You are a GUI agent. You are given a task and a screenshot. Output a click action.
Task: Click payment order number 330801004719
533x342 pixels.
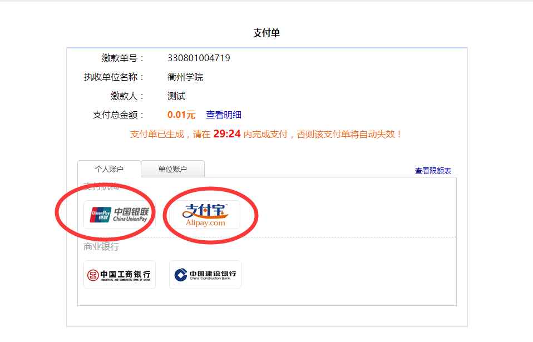pos(199,58)
